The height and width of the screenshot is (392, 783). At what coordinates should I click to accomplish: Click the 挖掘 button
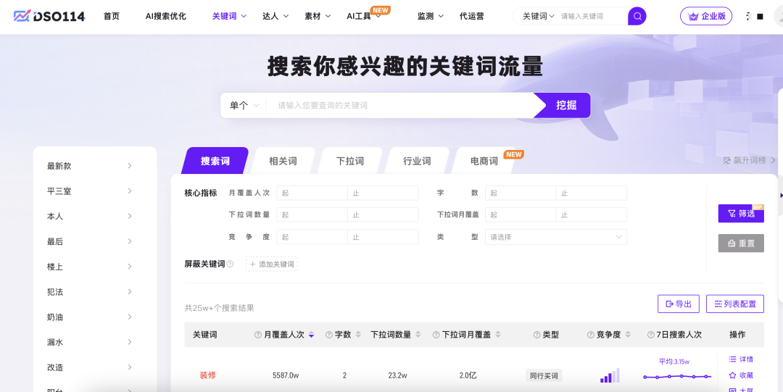565,105
